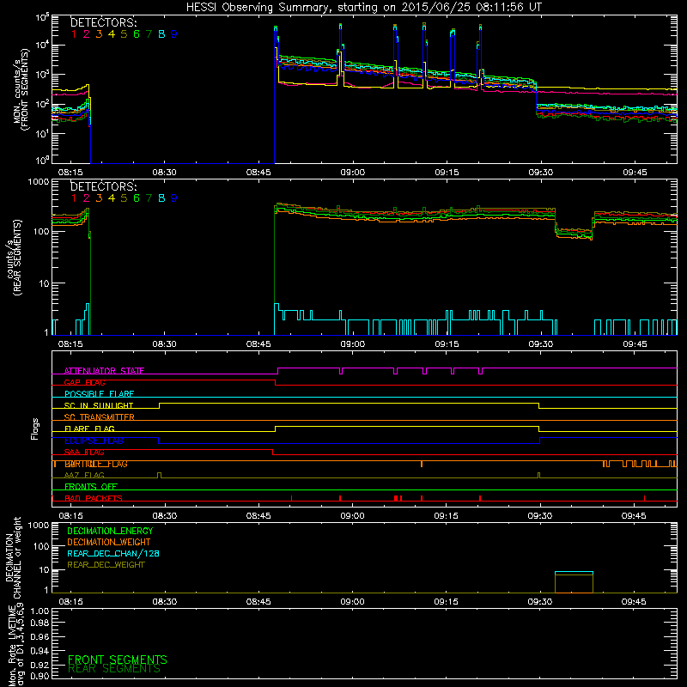This screenshot has width=687, height=687.
Task: Select dark green detector 7 legend in front plot
Action: point(149,34)
